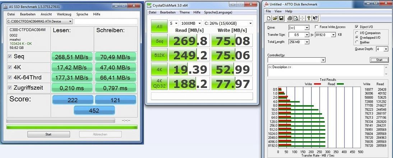Click the ATTO Disk Benchmark title bar icon

tap(266, 4)
